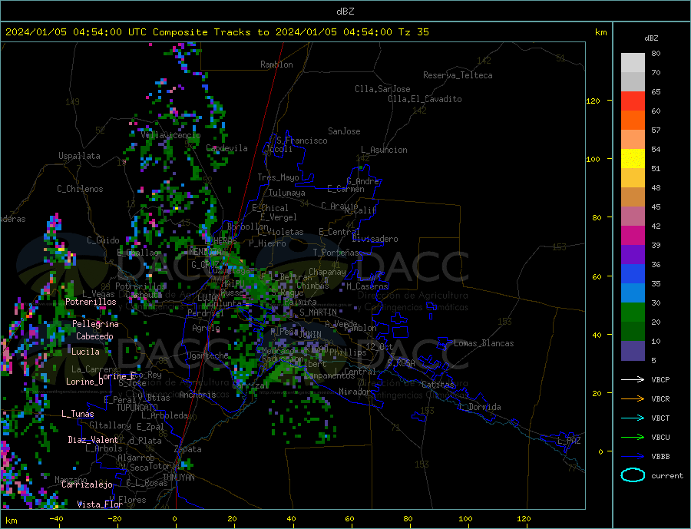Click the -20 km axis tick label
This screenshot has width=691, height=529.
pos(114,519)
